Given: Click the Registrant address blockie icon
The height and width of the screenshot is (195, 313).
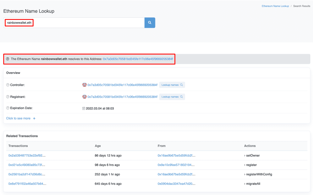Looking at the screenshot, I should [84, 97].
